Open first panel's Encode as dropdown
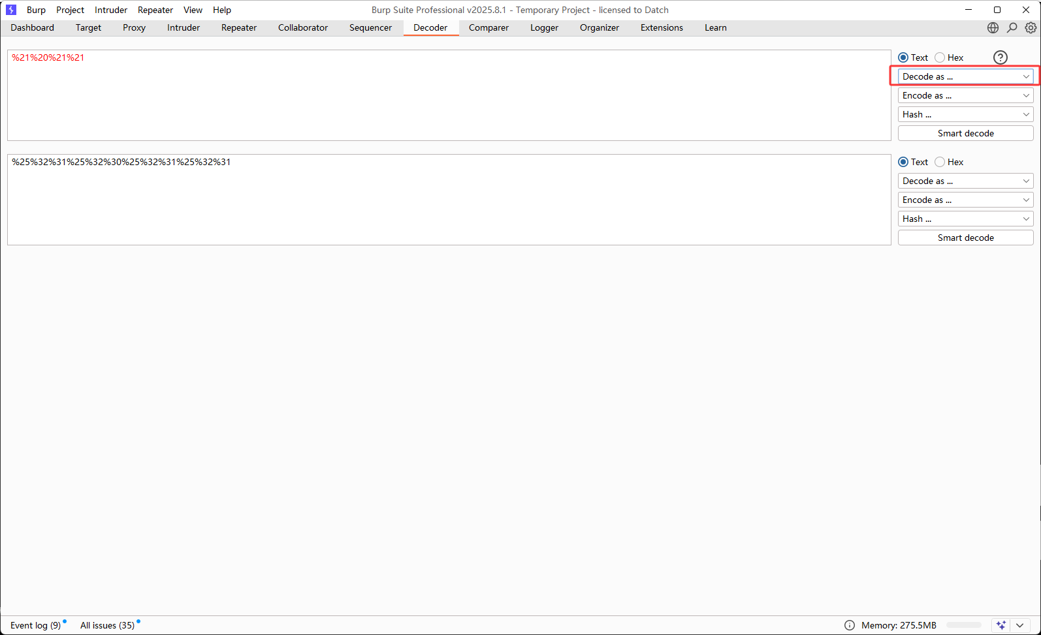The width and height of the screenshot is (1041, 635). coord(965,95)
